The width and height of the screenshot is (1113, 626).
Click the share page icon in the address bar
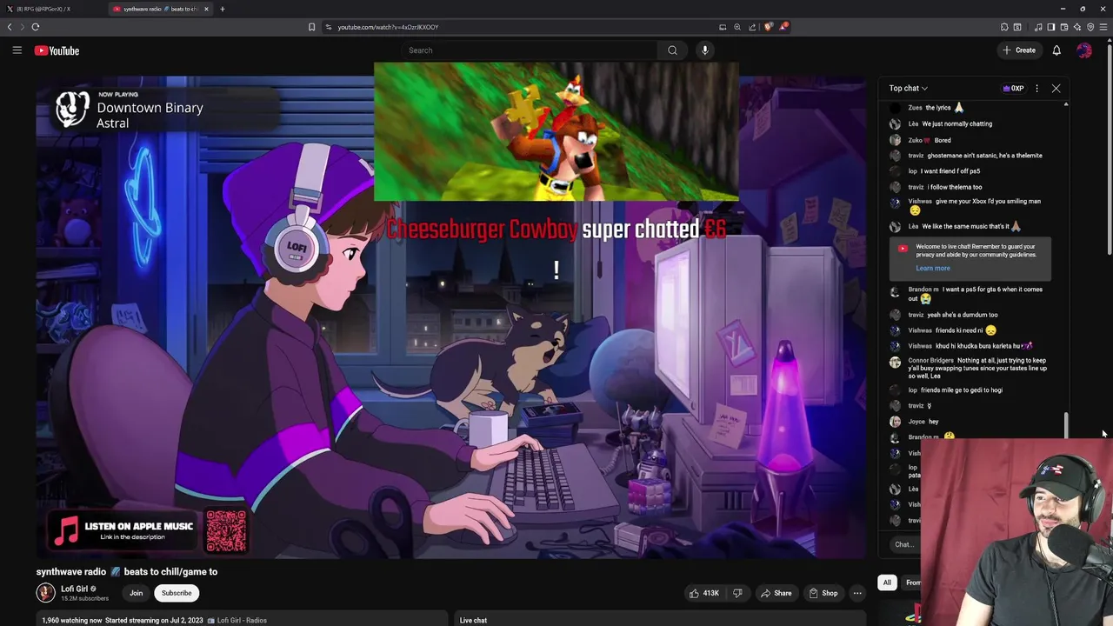[752, 27]
